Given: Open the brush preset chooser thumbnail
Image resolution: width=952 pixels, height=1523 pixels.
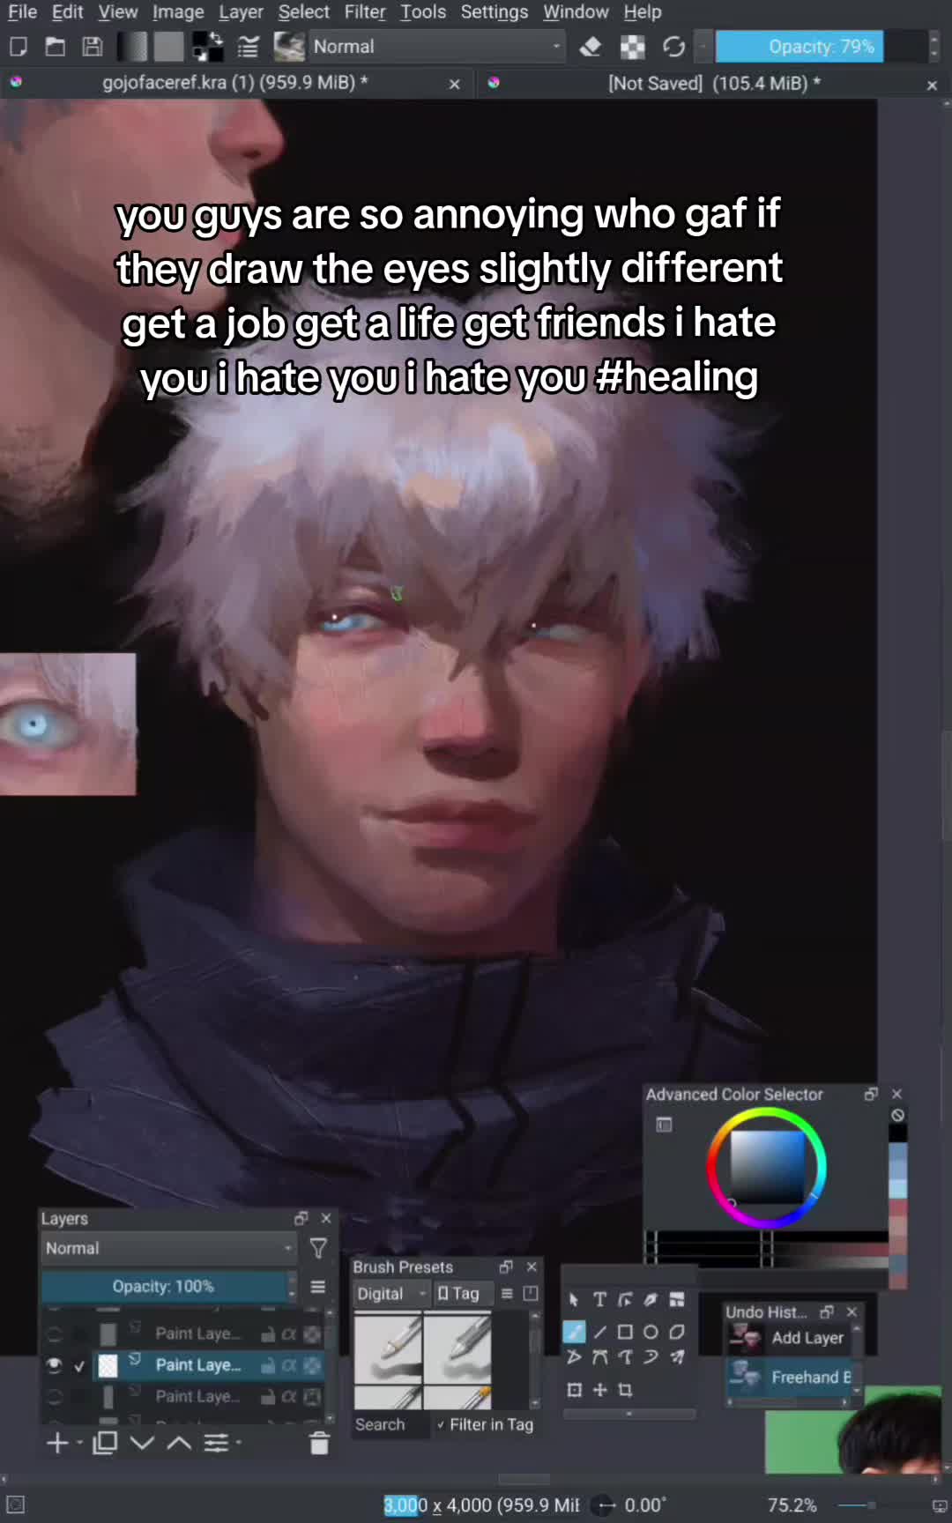Looking at the screenshot, I should (x=289, y=47).
